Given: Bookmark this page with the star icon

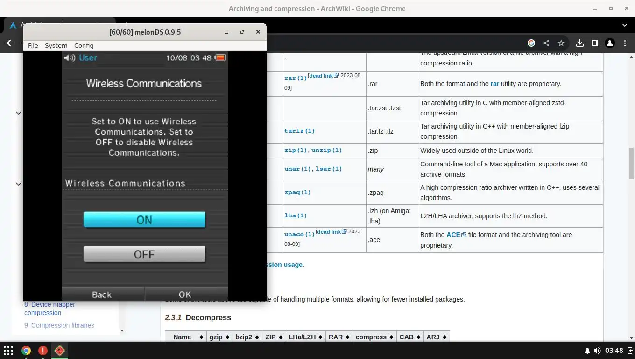Looking at the screenshot, I should point(561,43).
